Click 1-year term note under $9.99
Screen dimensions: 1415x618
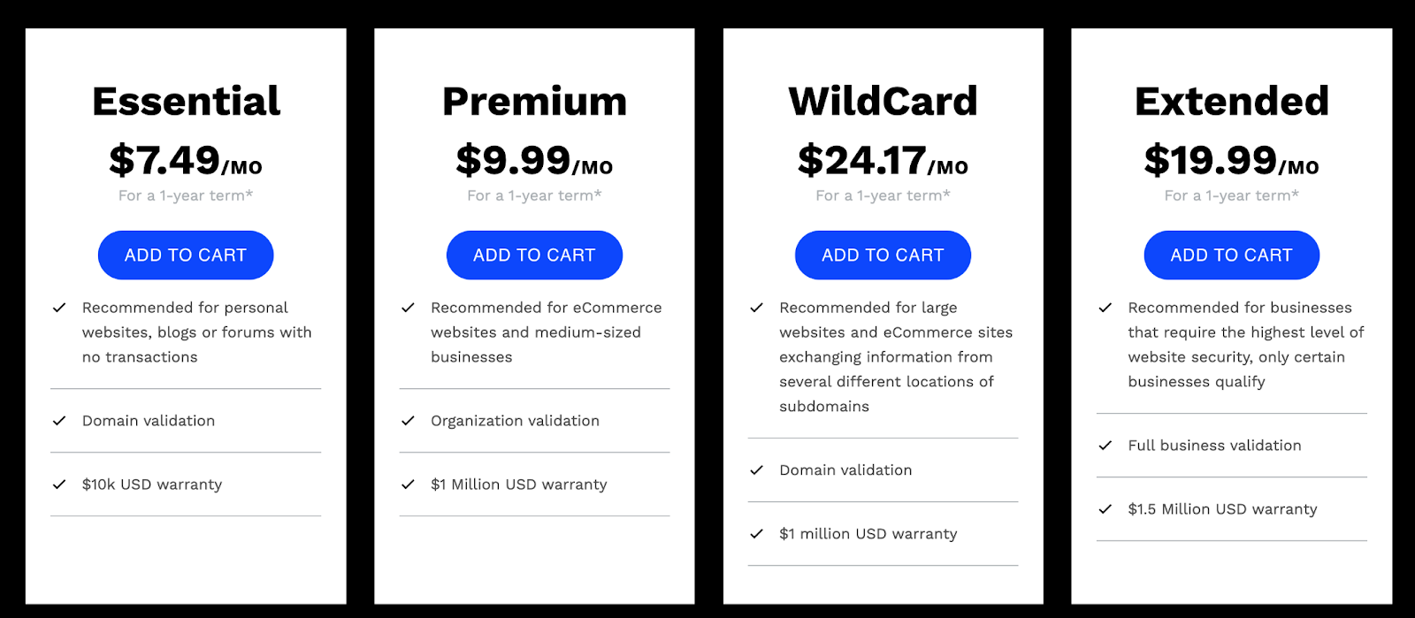click(534, 195)
